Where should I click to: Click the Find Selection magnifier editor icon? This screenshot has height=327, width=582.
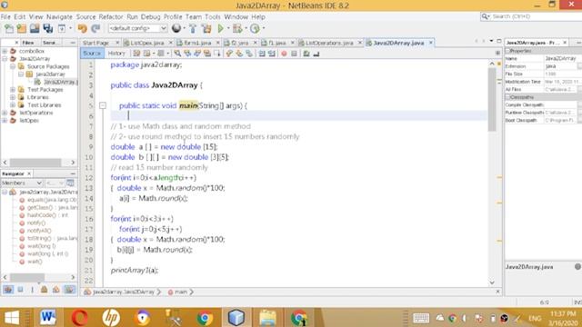pyautogui.click(x=177, y=54)
